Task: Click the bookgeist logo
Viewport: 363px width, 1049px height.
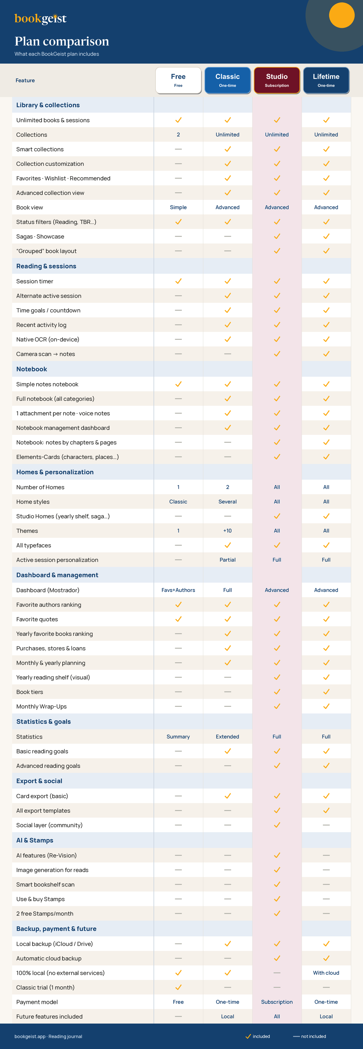Action: click(40, 18)
